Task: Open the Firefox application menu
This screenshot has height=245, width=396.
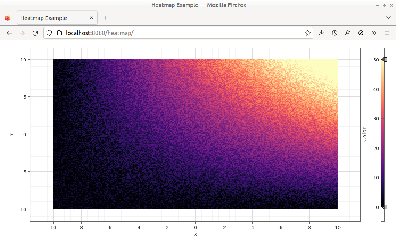Action: click(x=387, y=33)
